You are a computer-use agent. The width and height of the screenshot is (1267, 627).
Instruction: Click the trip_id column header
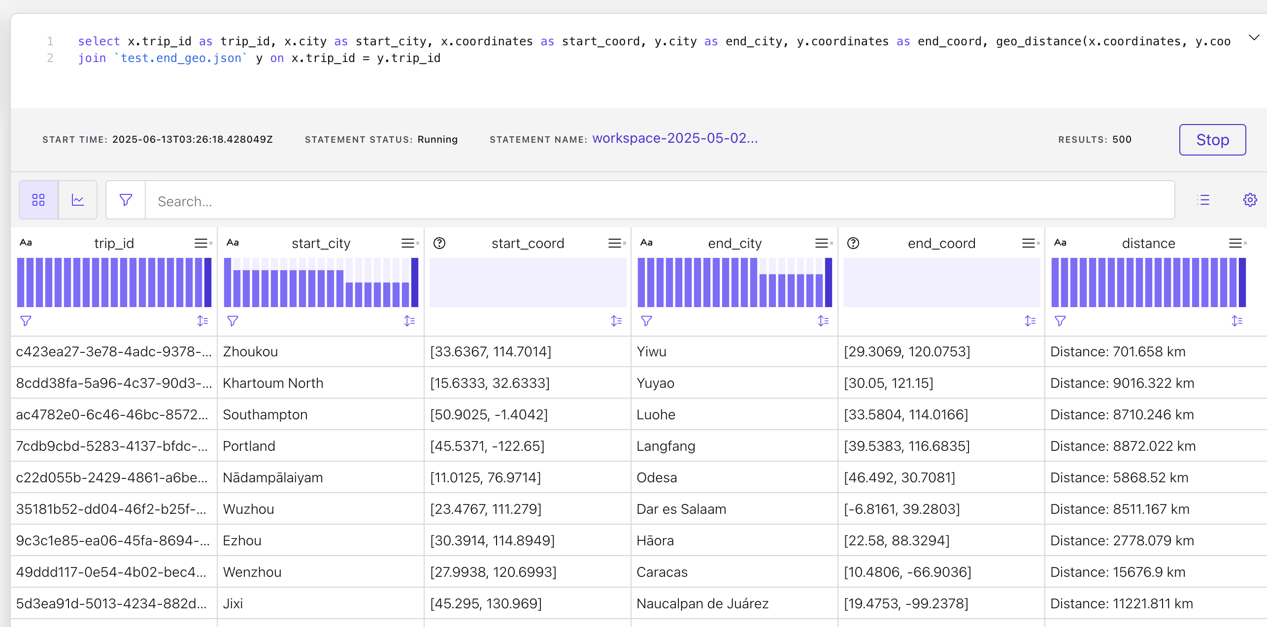pyautogui.click(x=114, y=243)
